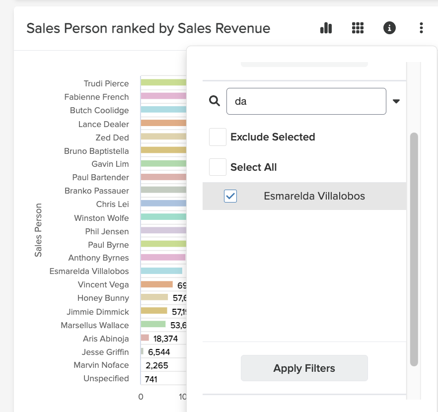Open the search field dropdown arrow
The height and width of the screenshot is (412, 438).
coord(396,101)
